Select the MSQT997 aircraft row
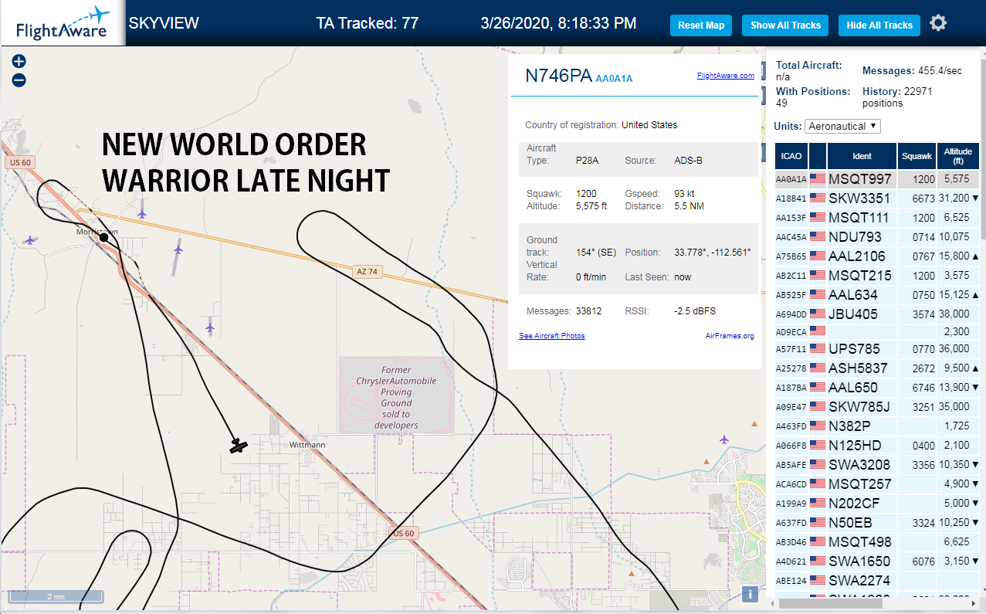The image size is (986, 614). [x=877, y=179]
